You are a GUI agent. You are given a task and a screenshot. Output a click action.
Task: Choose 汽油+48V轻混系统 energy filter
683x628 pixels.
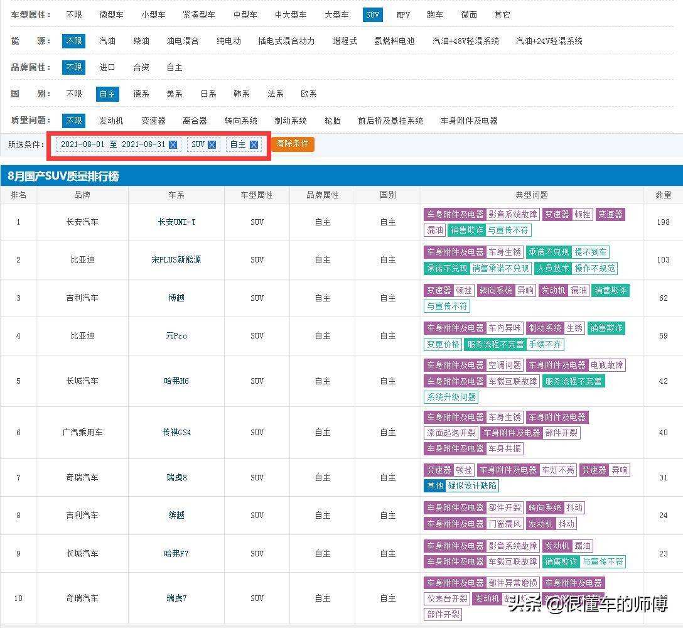[466, 41]
